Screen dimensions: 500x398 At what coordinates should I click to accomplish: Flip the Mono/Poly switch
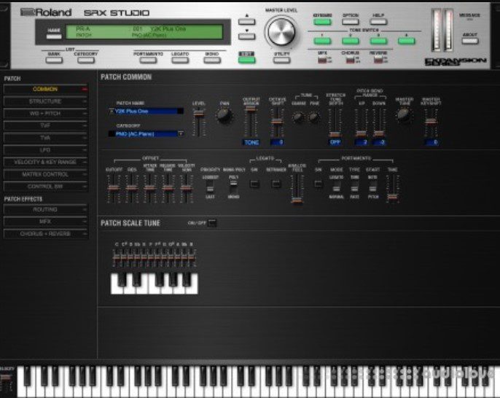pos(233,187)
